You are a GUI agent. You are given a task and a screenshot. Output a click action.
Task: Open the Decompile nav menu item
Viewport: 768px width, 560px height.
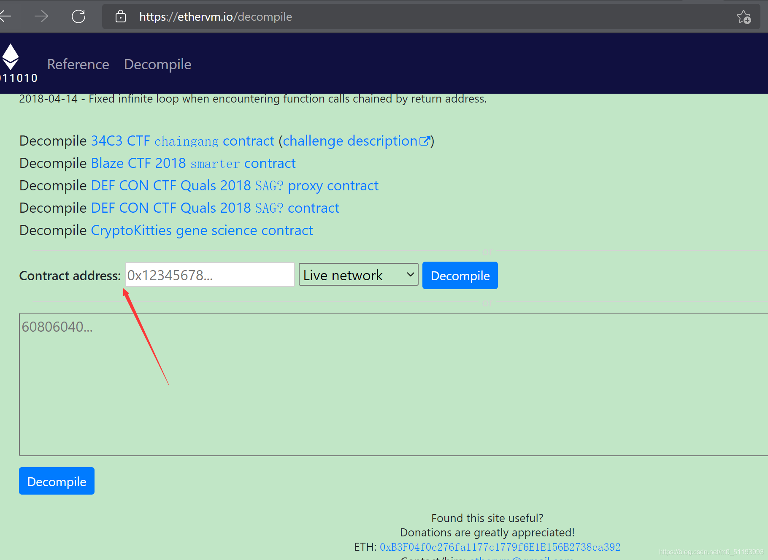pos(157,64)
